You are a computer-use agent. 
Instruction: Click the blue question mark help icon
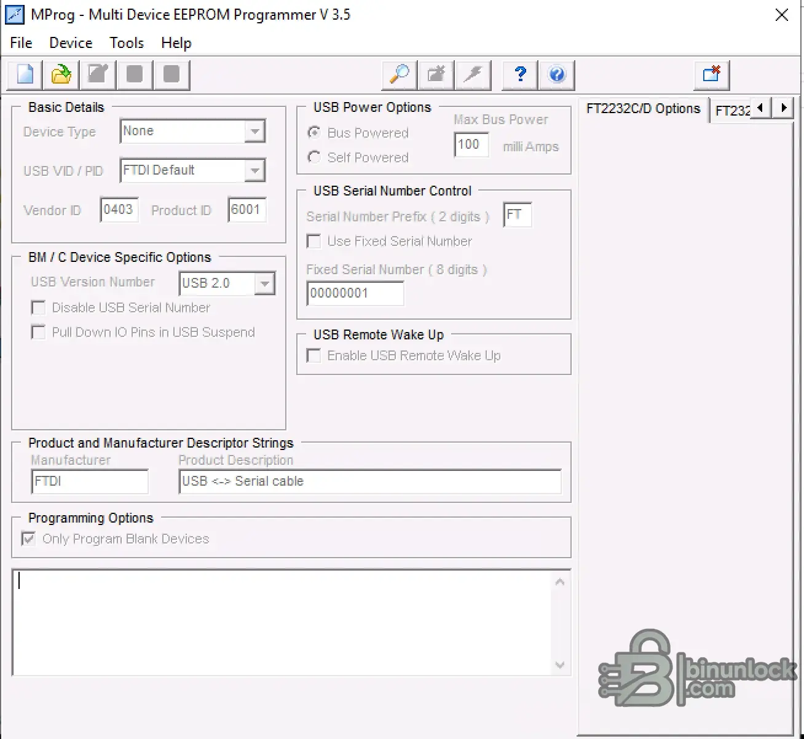[520, 75]
